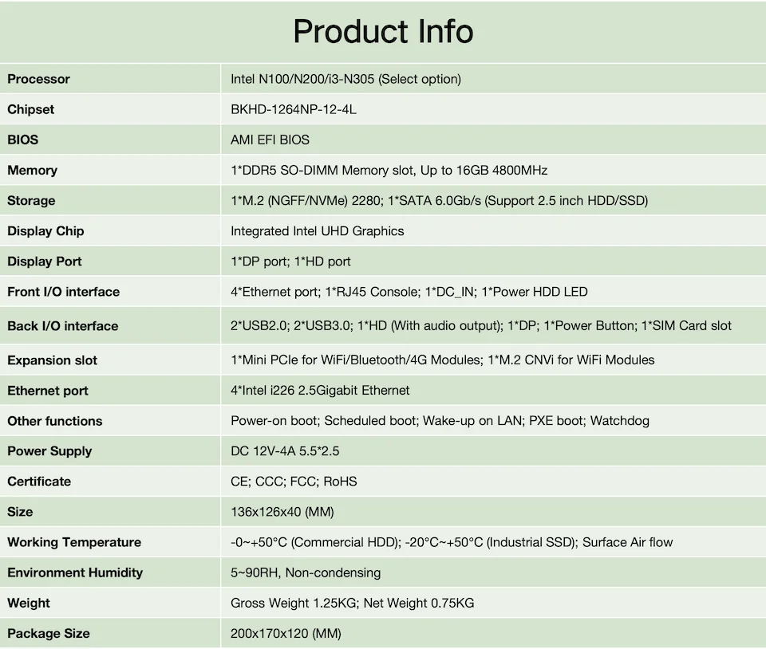Click the Integrated Intel UHD Graphics text

tap(317, 231)
